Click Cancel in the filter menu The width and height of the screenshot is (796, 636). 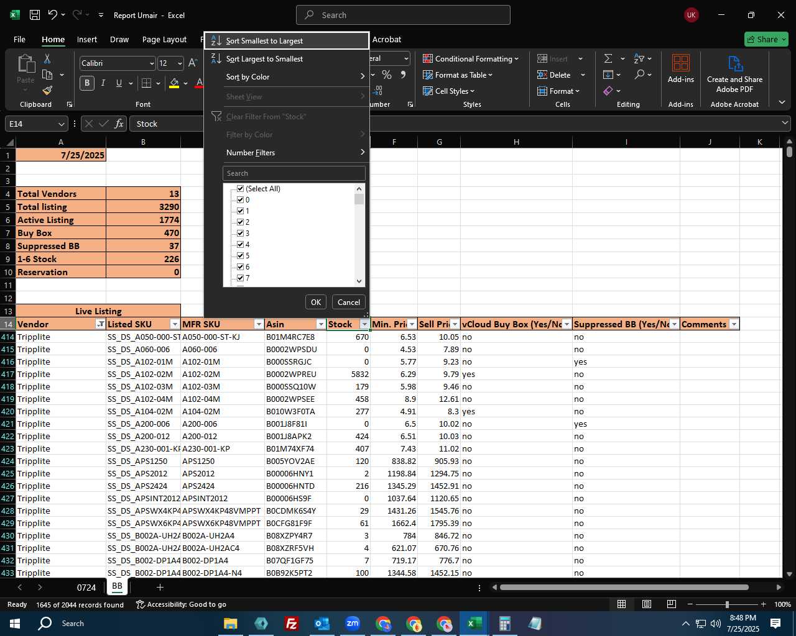click(x=349, y=302)
